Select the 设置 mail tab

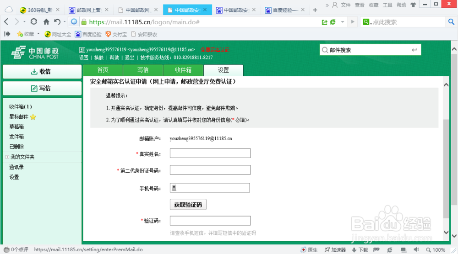click(224, 70)
